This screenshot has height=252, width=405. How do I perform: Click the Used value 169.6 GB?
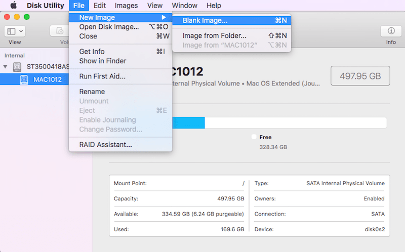[x=232, y=229]
